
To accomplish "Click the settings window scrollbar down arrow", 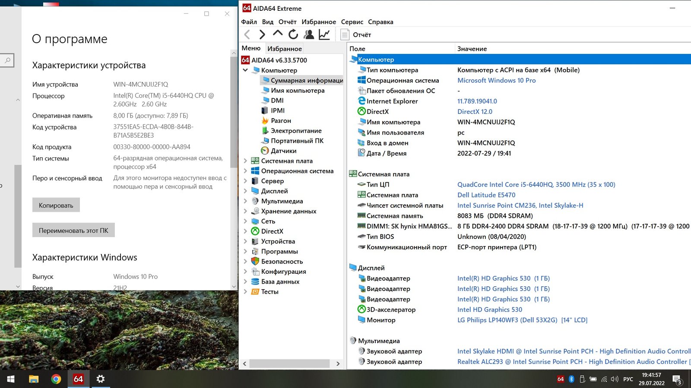I will 234,286.
